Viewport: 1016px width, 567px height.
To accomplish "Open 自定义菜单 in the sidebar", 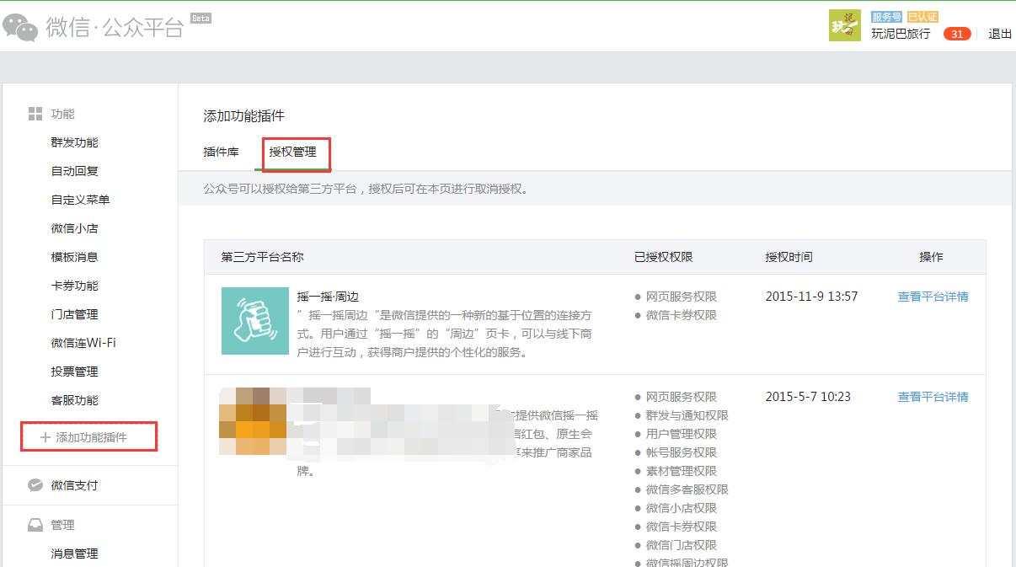I will 81,200.
